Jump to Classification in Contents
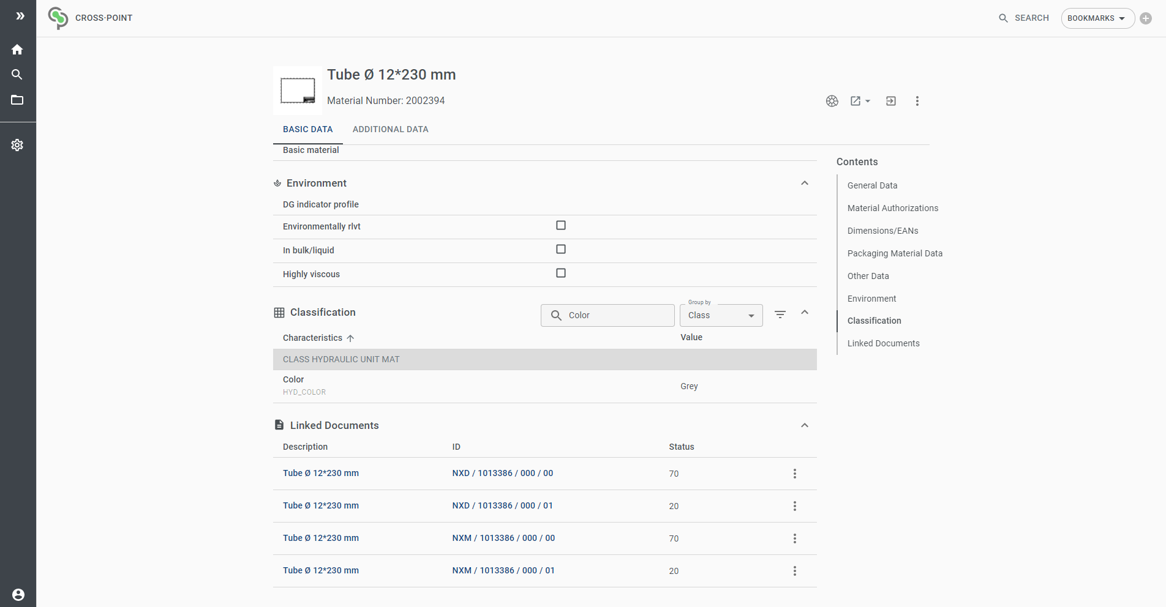 tap(875, 321)
